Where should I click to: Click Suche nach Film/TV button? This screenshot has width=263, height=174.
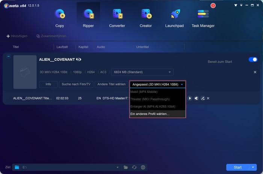click(x=76, y=84)
